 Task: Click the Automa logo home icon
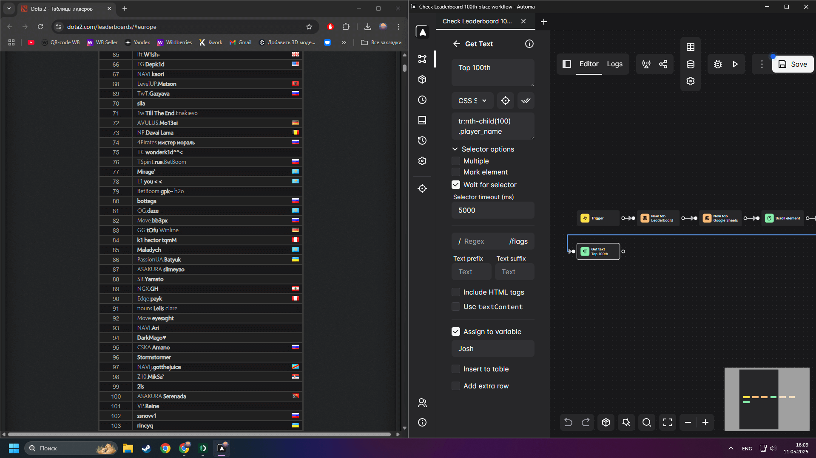[422, 32]
